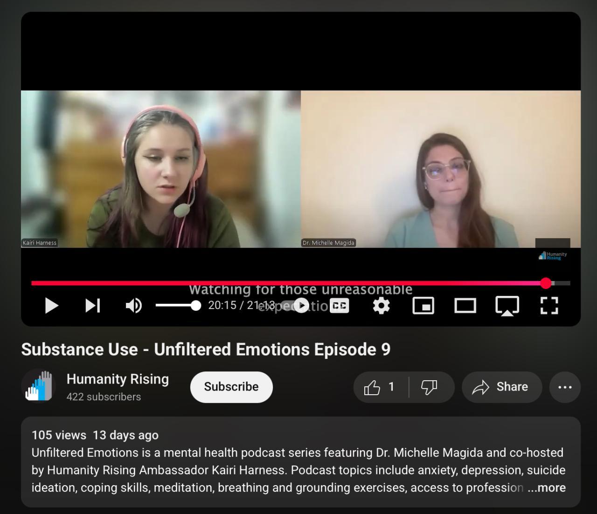
Task: Click the description text starting Unfiltered Emotions is
Action: [x=298, y=470]
